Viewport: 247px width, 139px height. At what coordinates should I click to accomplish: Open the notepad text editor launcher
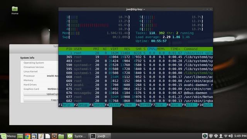coord(41,136)
